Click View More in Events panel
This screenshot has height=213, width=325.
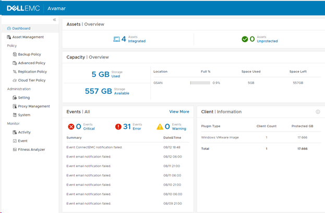[179, 112]
